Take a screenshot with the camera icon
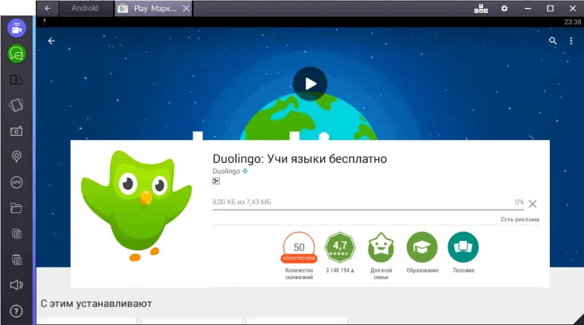 click(16, 131)
